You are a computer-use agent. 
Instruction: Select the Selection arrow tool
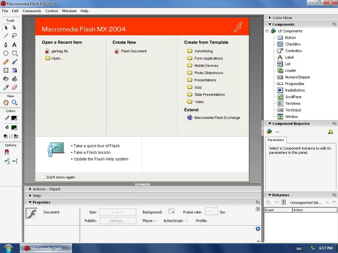pyautogui.click(x=6, y=28)
